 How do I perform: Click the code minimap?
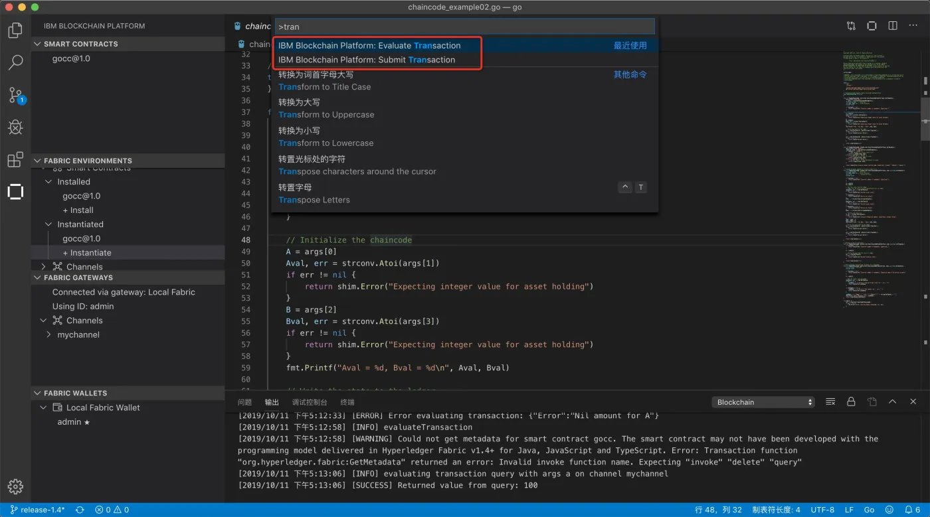point(880,179)
